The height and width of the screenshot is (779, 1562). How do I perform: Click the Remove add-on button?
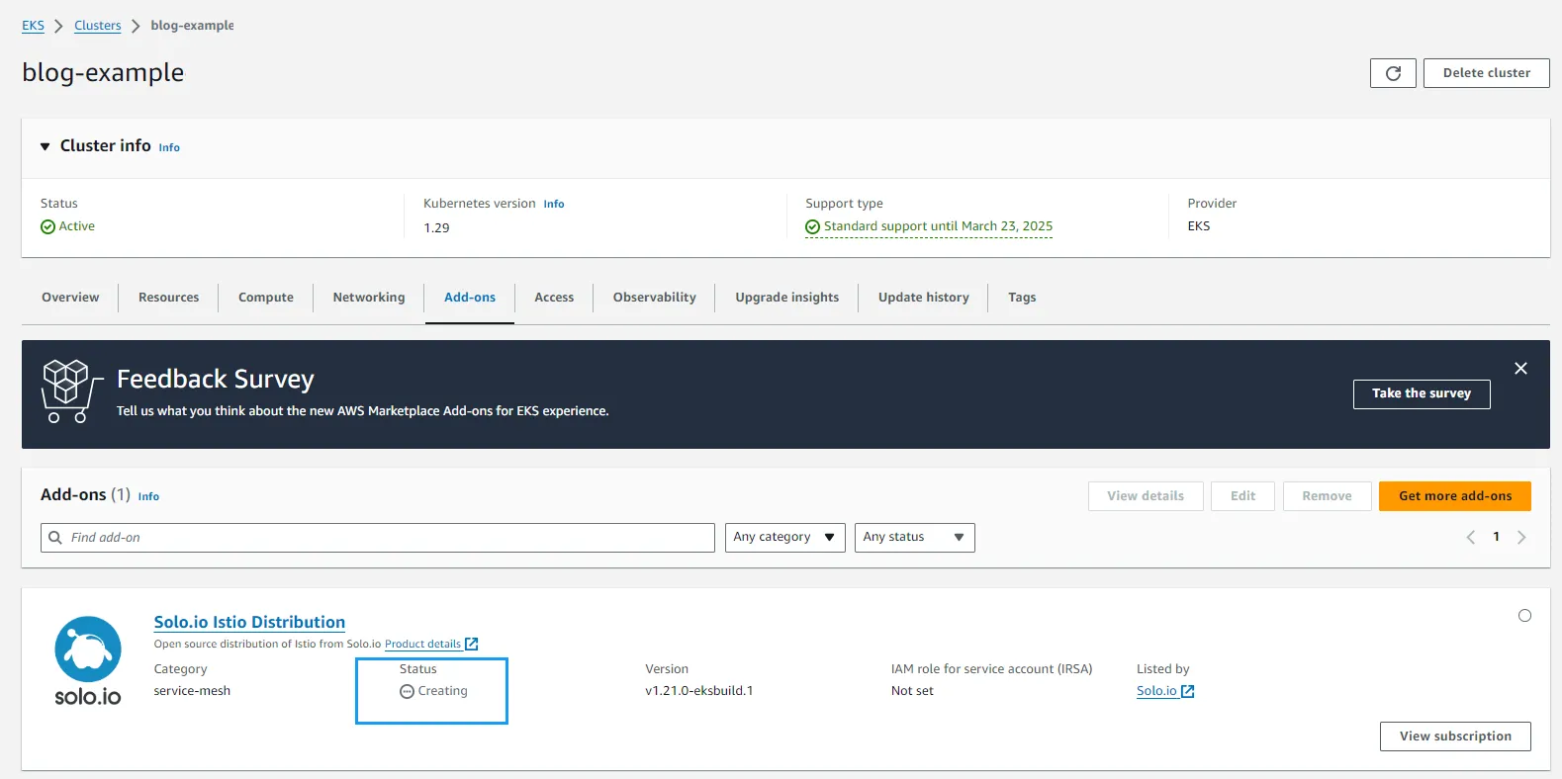point(1327,496)
